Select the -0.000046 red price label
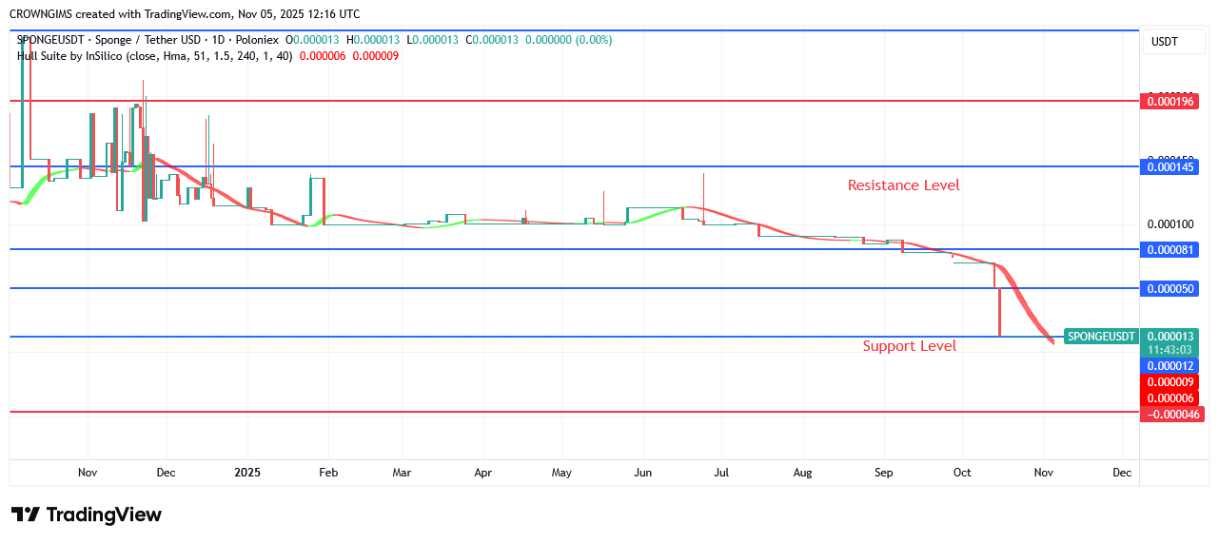1219x543 pixels. pyautogui.click(x=1172, y=414)
